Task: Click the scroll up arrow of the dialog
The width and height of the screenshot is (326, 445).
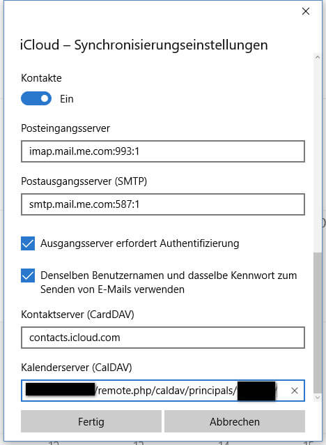Action: [x=318, y=57]
